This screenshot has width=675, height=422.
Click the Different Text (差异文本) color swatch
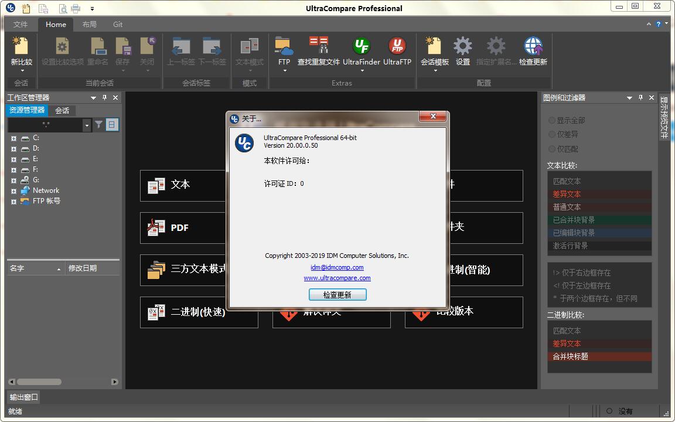(x=599, y=194)
